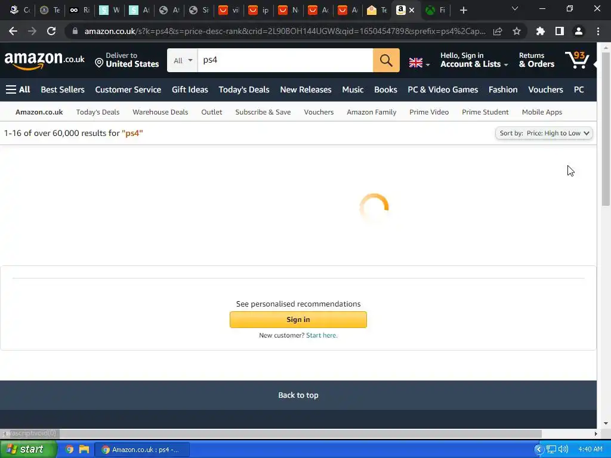Click the browser address bar URL
Image resolution: width=611 pixels, height=458 pixels.
pyautogui.click(x=285, y=31)
